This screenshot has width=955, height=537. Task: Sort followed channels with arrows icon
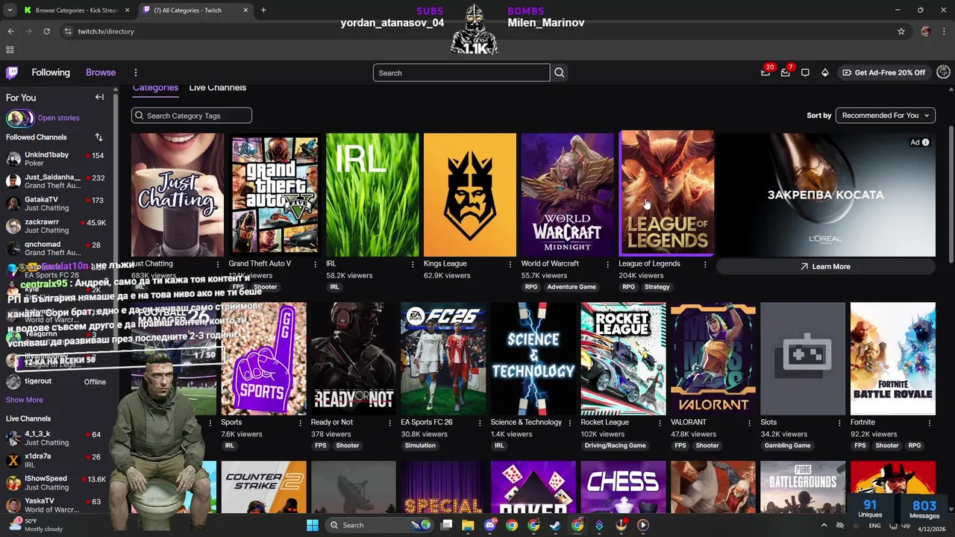pyautogui.click(x=98, y=137)
